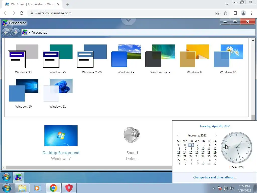Open Windows Media Player from taskbar
Viewport: 257px width, 193px height.
(38, 188)
